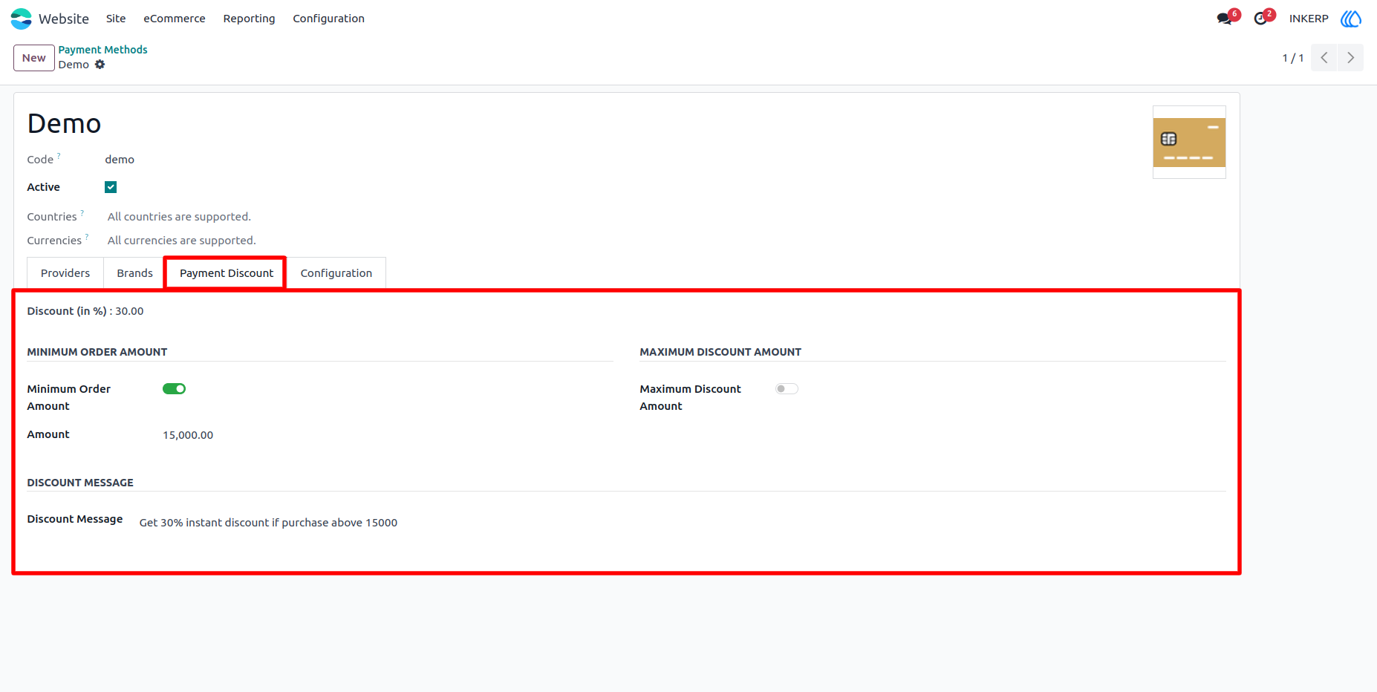
Task: Open the gear actions menu beside Demo
Action: (100, 65)
